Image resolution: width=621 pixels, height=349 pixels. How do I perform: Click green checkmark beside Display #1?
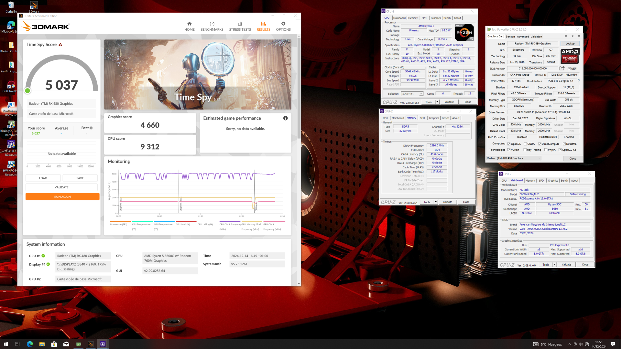48,264
